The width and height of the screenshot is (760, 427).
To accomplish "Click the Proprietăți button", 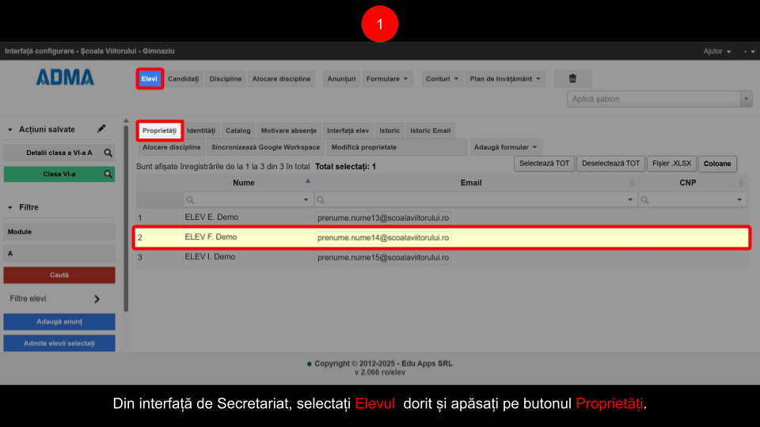I will [x=159, y=130].
